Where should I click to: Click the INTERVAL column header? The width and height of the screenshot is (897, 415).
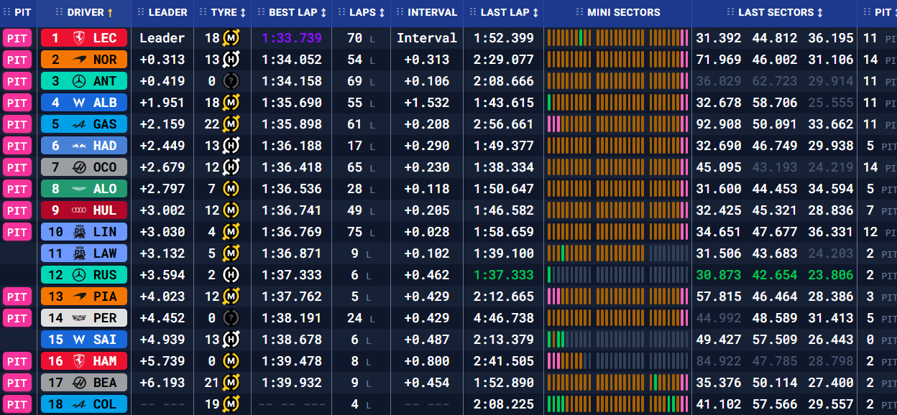coord(432,12)
